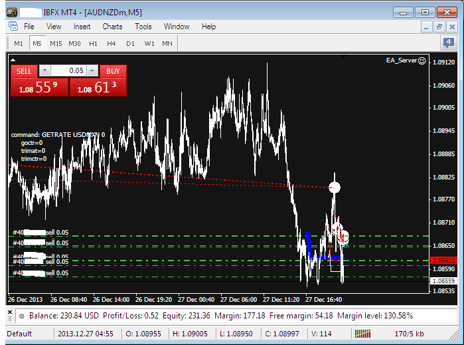Click the chat notification icon showing 4

(x=449, y=43)
